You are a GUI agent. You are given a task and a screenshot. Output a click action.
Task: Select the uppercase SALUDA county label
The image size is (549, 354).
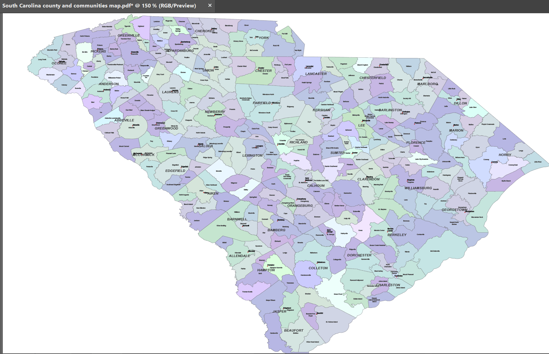click(x=206, y=146)
